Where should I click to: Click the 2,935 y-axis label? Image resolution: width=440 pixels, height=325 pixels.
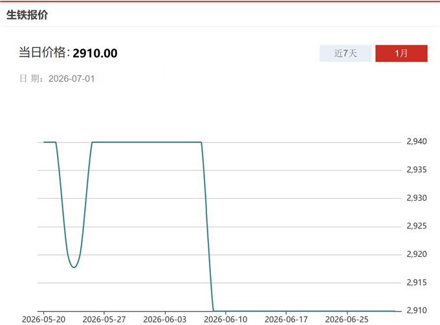[x=417, y=170]
